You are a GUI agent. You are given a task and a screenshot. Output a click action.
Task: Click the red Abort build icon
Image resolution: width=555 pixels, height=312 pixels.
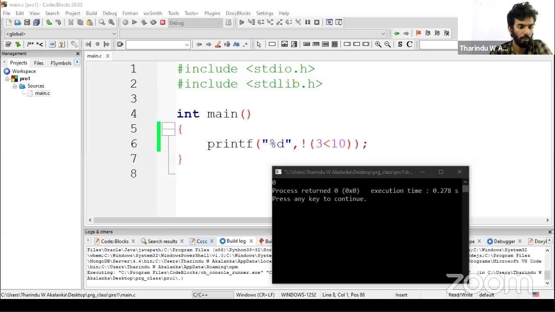[x=163, y=23]
